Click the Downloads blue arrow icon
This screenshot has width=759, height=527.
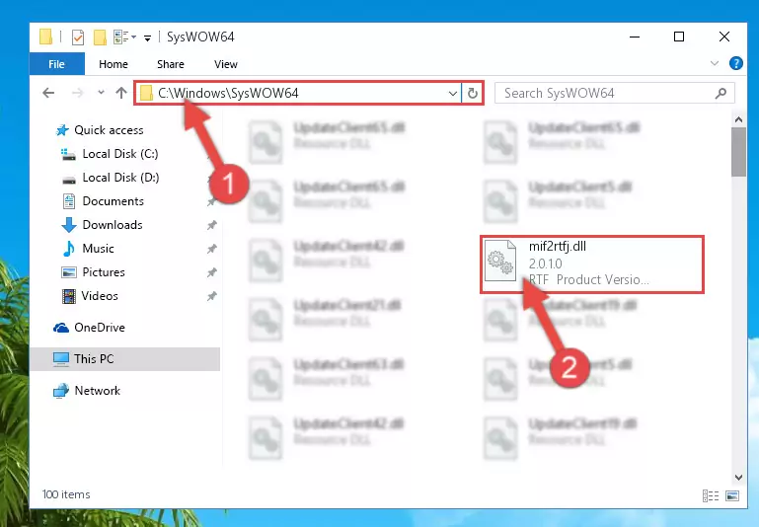click(x=69, y=225)
